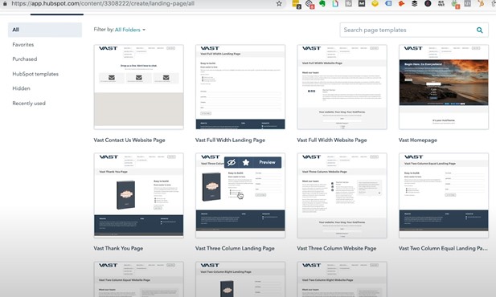Favorite Vast Three Column Landing Page with star
Viewport: 496px width, 297px height.
[246, 162]
